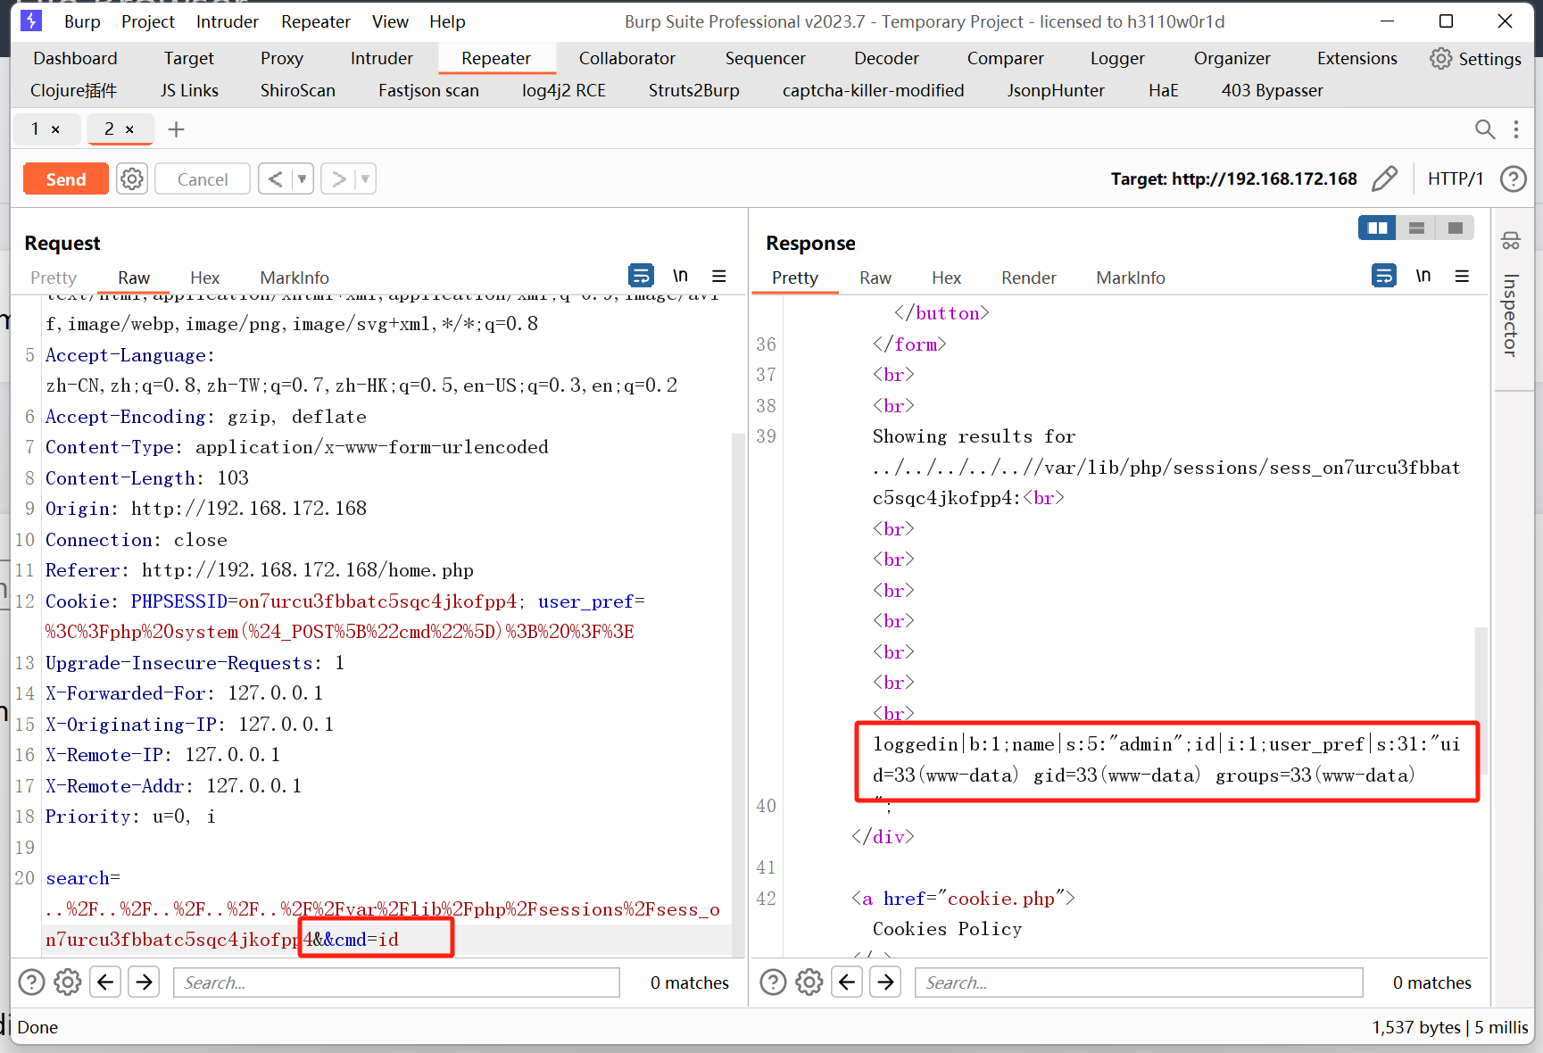Image resolution: width=1543 pixels, height=1053 pixels.
Task: Close Repeater tab 2
Action: [129, 129]
